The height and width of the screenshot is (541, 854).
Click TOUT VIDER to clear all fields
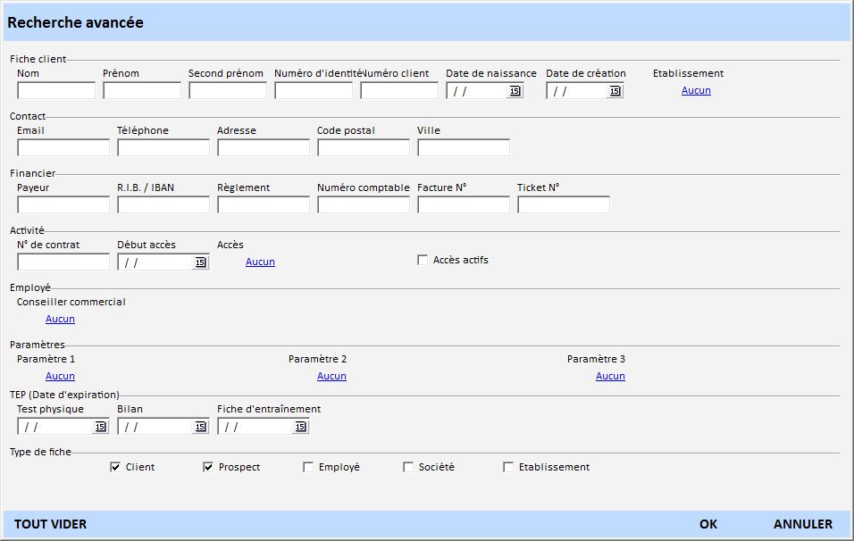click(x=50, y=524)
